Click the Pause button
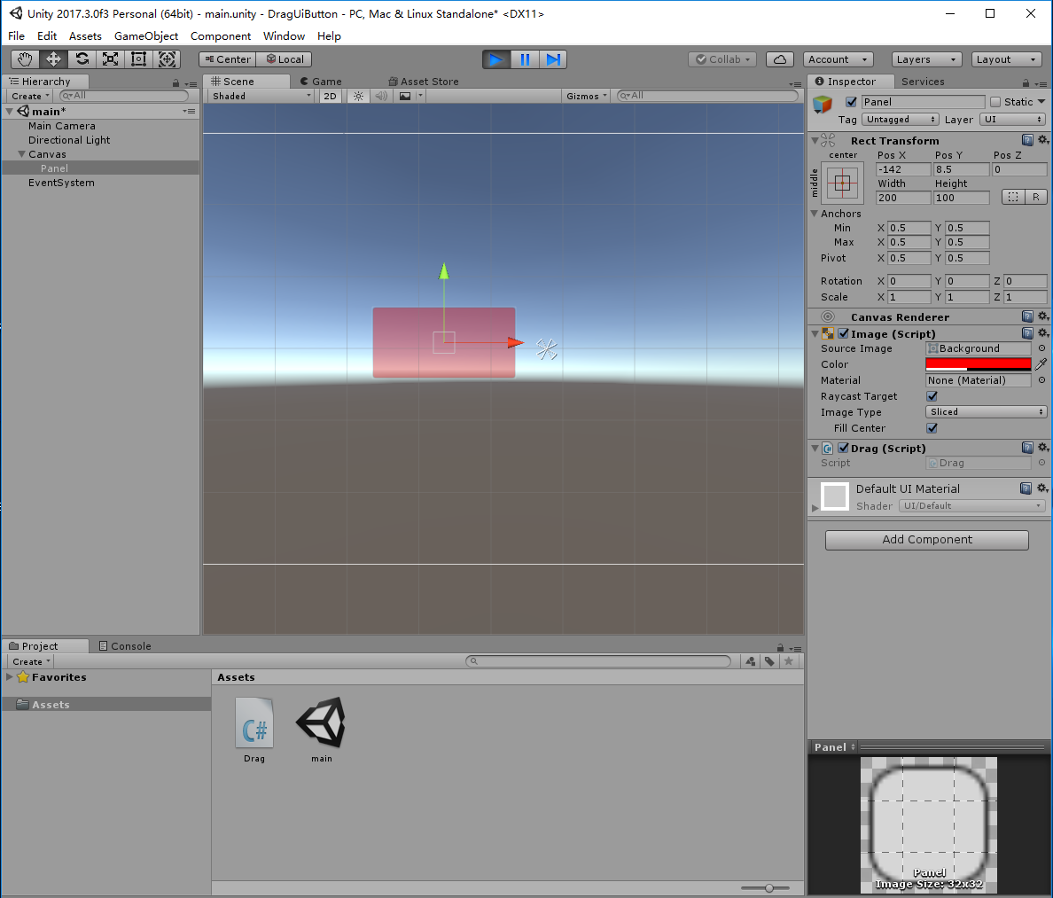Image resolution: width=1053 pixels, height=898 pixels. (x=525, y=59)
